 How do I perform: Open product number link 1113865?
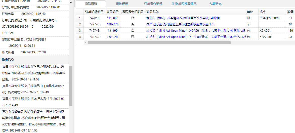112,18
